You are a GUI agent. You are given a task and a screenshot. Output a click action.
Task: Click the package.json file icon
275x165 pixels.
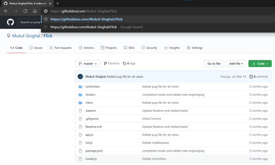click(80, 151)
